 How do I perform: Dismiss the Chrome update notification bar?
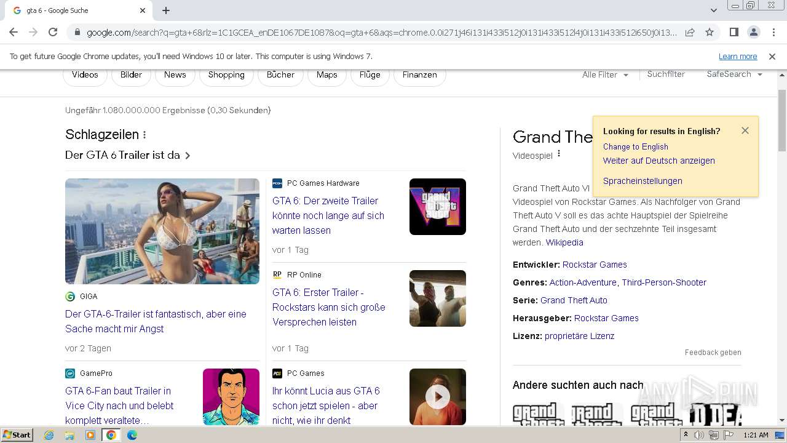[772, 57]
